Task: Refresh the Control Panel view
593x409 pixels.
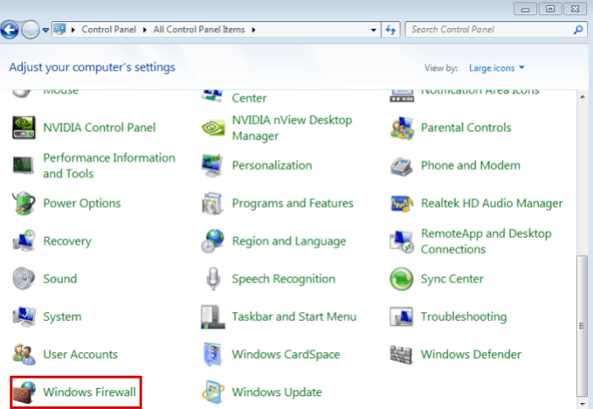Action: (391, 30)
